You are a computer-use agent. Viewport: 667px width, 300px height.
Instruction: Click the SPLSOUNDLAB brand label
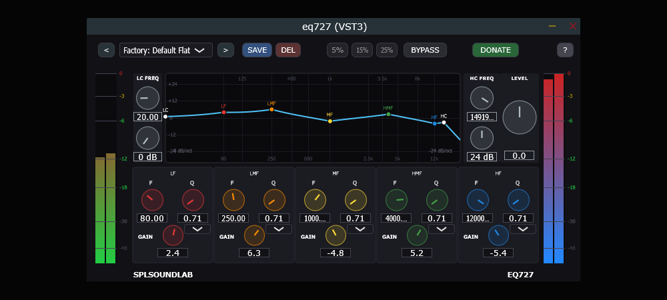pyautogui.click(x=163, y=275)
